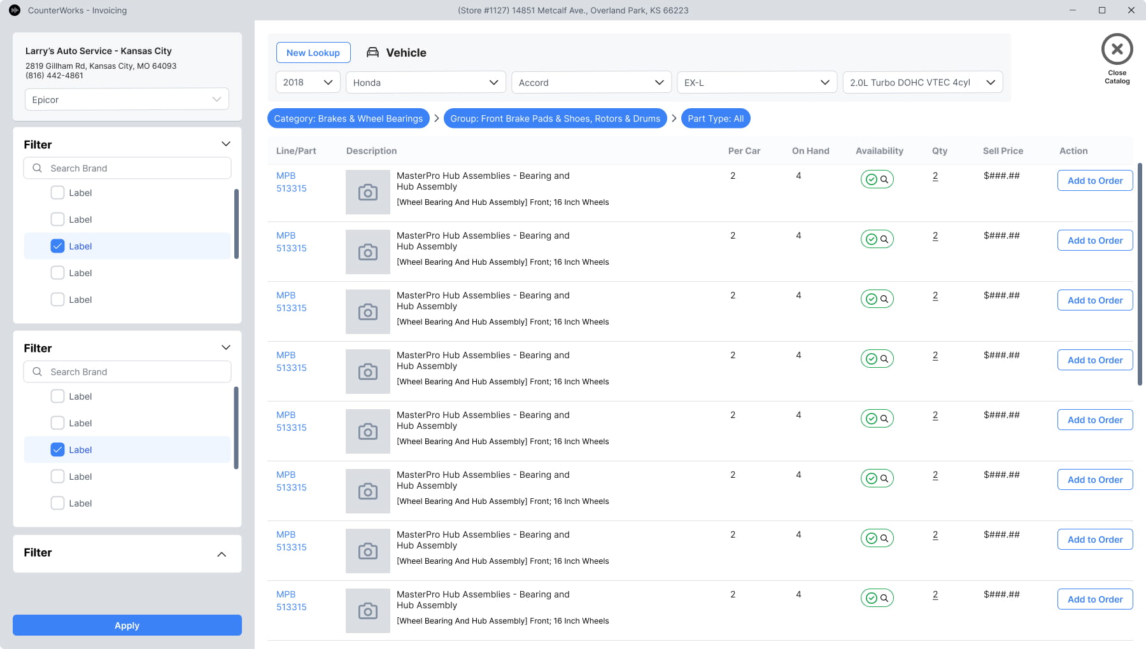The width and height of the screenshot is (1146, 649).
Task: Click the availability check icon in first row
Action: 871,179
